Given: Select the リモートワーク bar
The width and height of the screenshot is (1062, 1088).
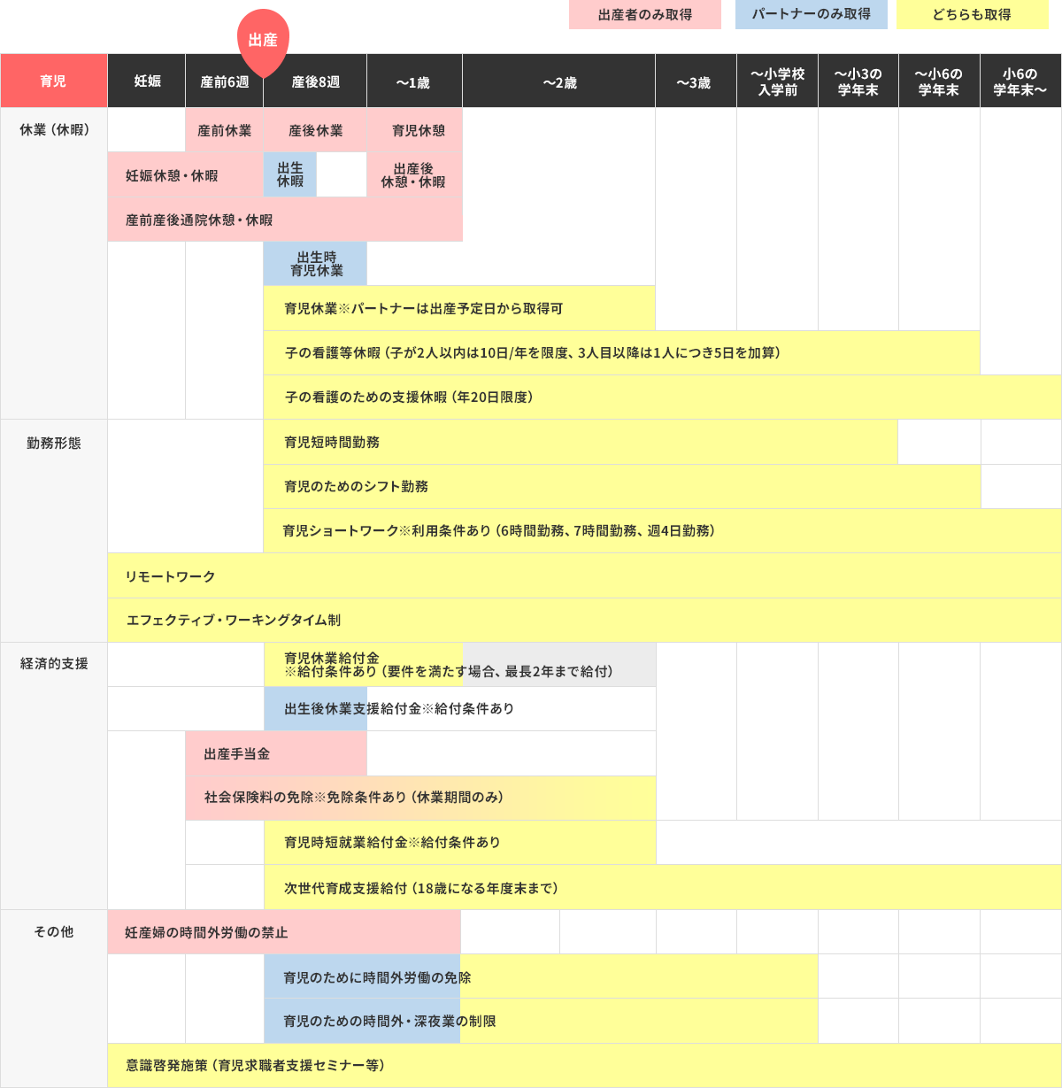Looking at the screenshot, I should [x=584, y=576].
